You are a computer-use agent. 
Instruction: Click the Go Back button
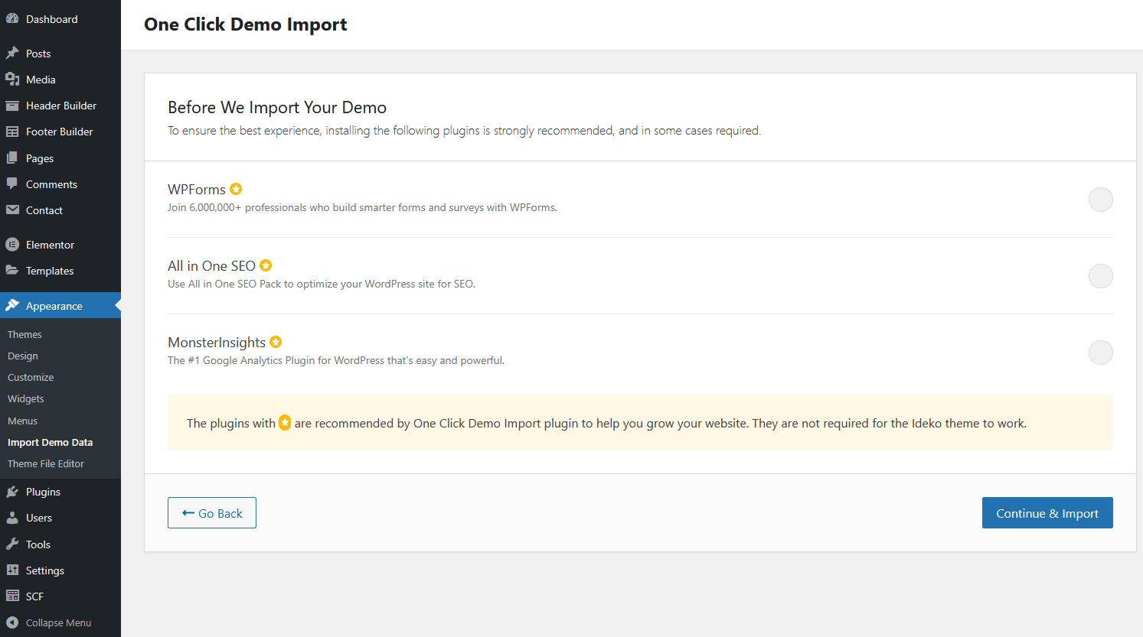(x=212, y=513)
